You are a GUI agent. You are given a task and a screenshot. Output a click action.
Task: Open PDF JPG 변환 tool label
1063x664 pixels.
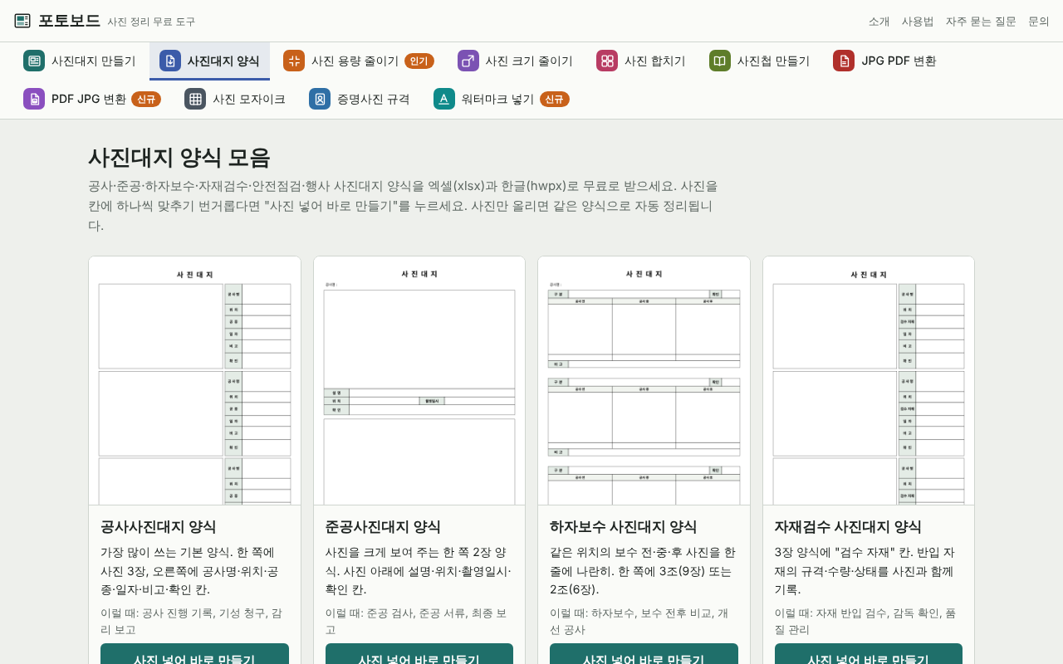[x=89, y=99]
